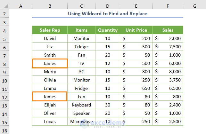Viewport: 206px width, 134px height.
Task: Select the sales cell showing 7,500
Action: point(168,47)
